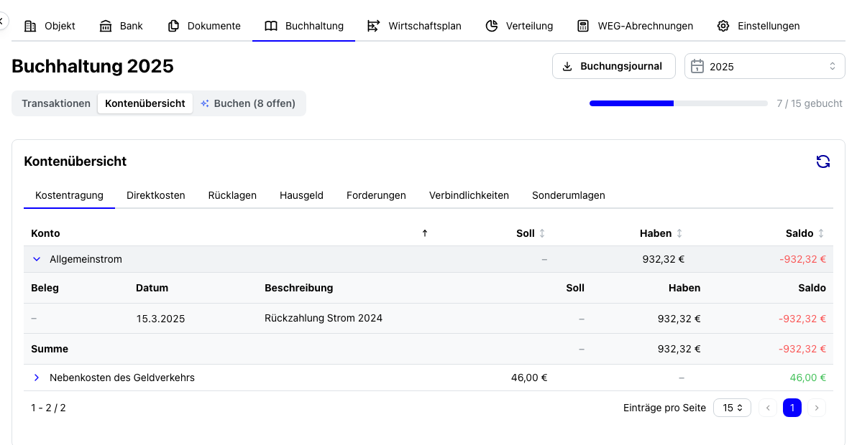Viewport: 857px width, 445px height.
Task: Click the 1 - 2 / 2 entries count
Action: [x=48, y=408]
